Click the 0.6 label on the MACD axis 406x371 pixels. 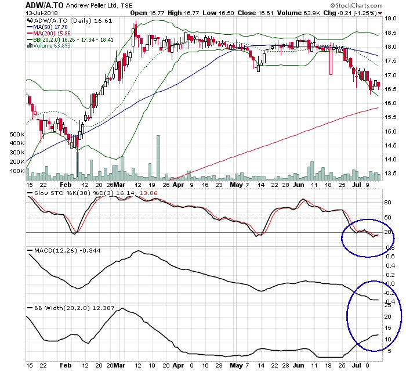390,257
